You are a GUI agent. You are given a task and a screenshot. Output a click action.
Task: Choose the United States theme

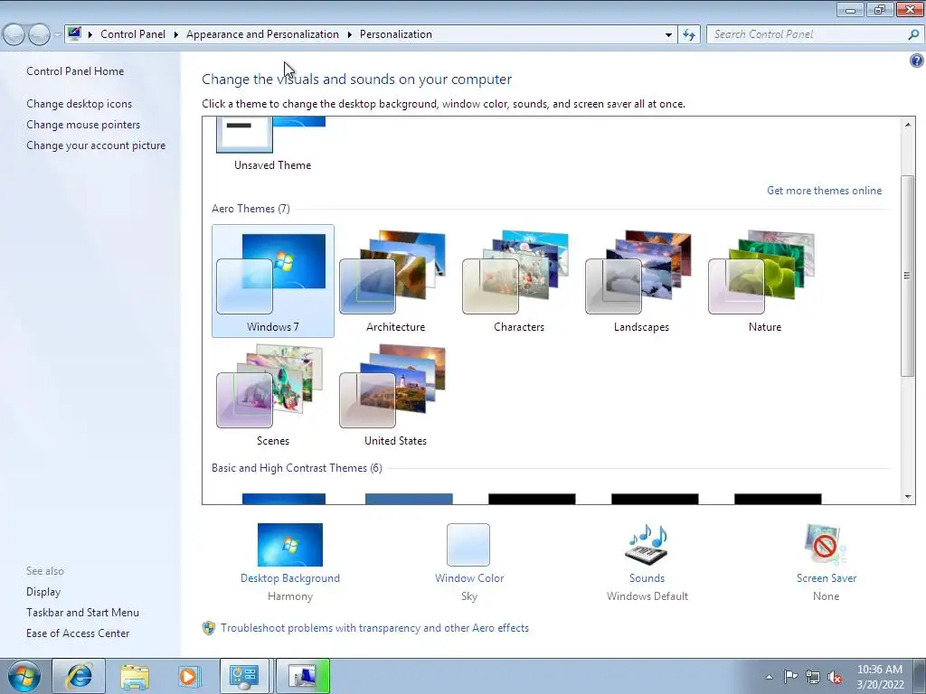(x=395, y=395)
